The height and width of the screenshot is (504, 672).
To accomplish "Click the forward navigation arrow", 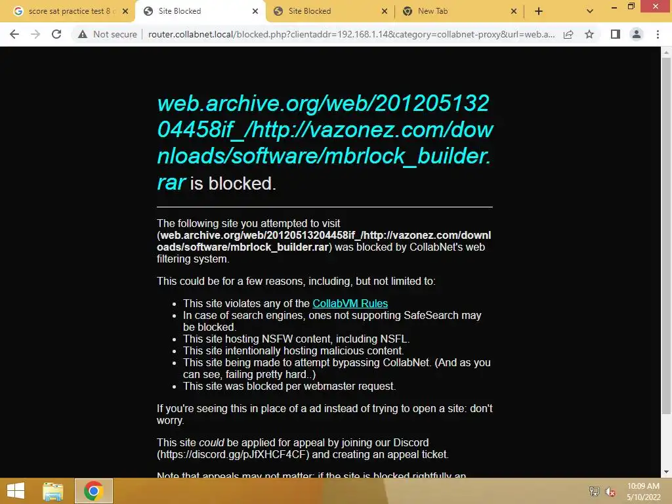I will 35,34.
